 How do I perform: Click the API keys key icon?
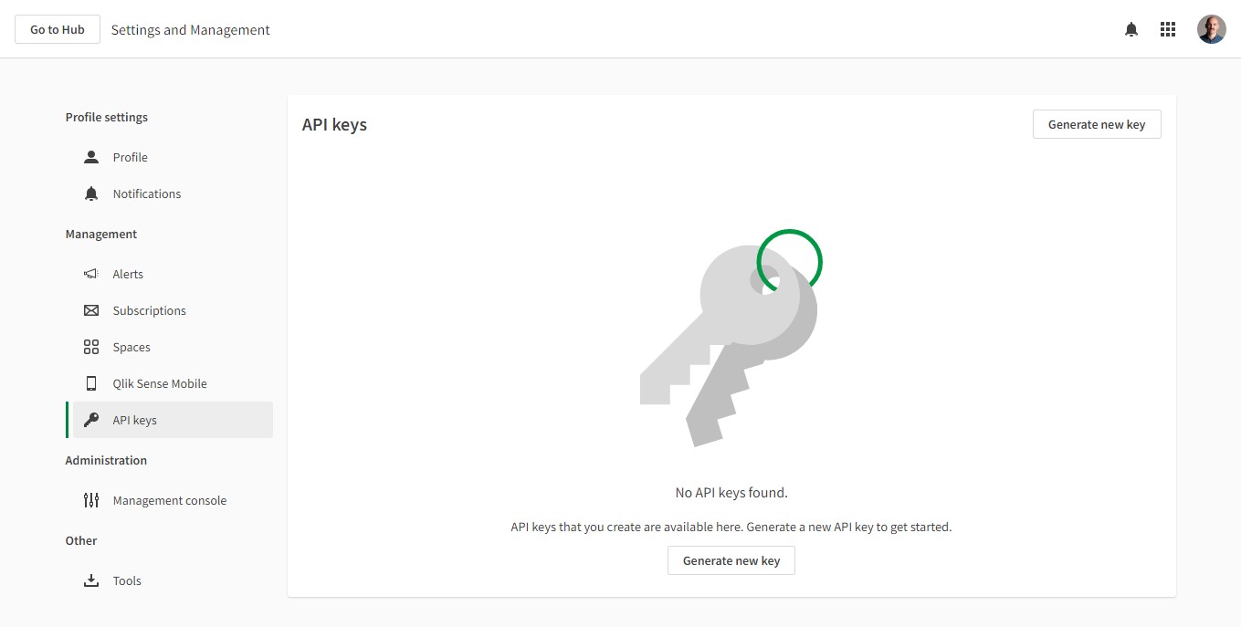(91, 420)
